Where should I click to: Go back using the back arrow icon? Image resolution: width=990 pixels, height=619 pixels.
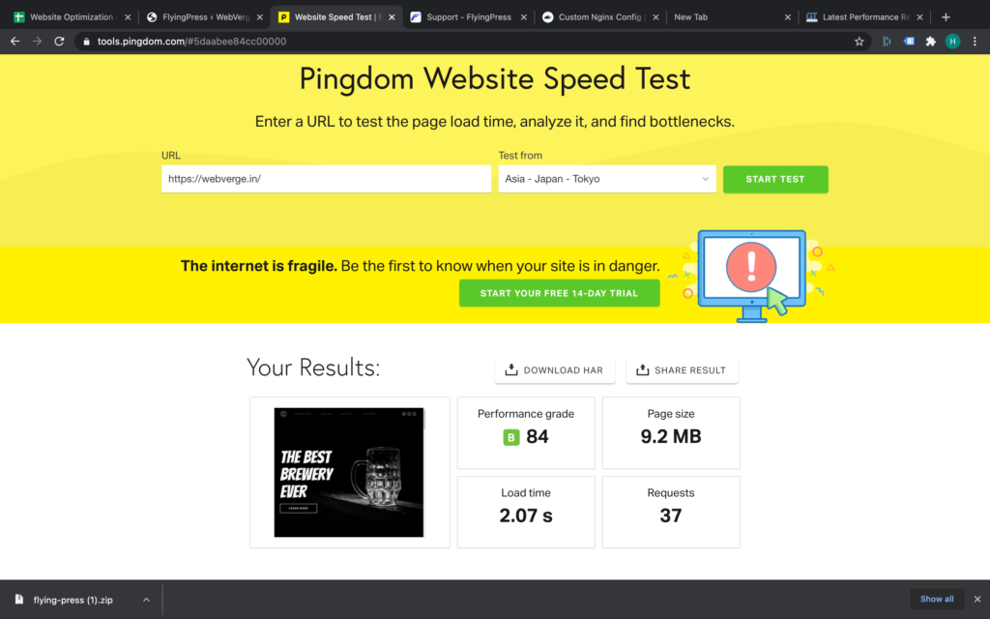15,42
